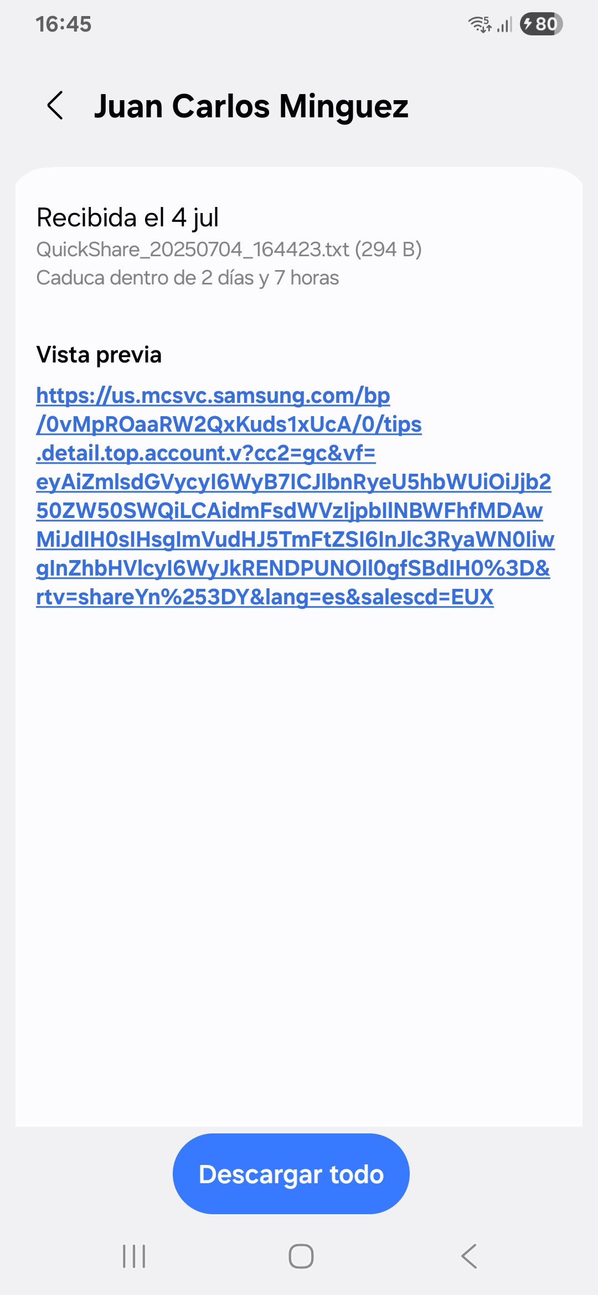Tap the Vista previa label
598x1295 pixels.
click(x=99, y=355)
